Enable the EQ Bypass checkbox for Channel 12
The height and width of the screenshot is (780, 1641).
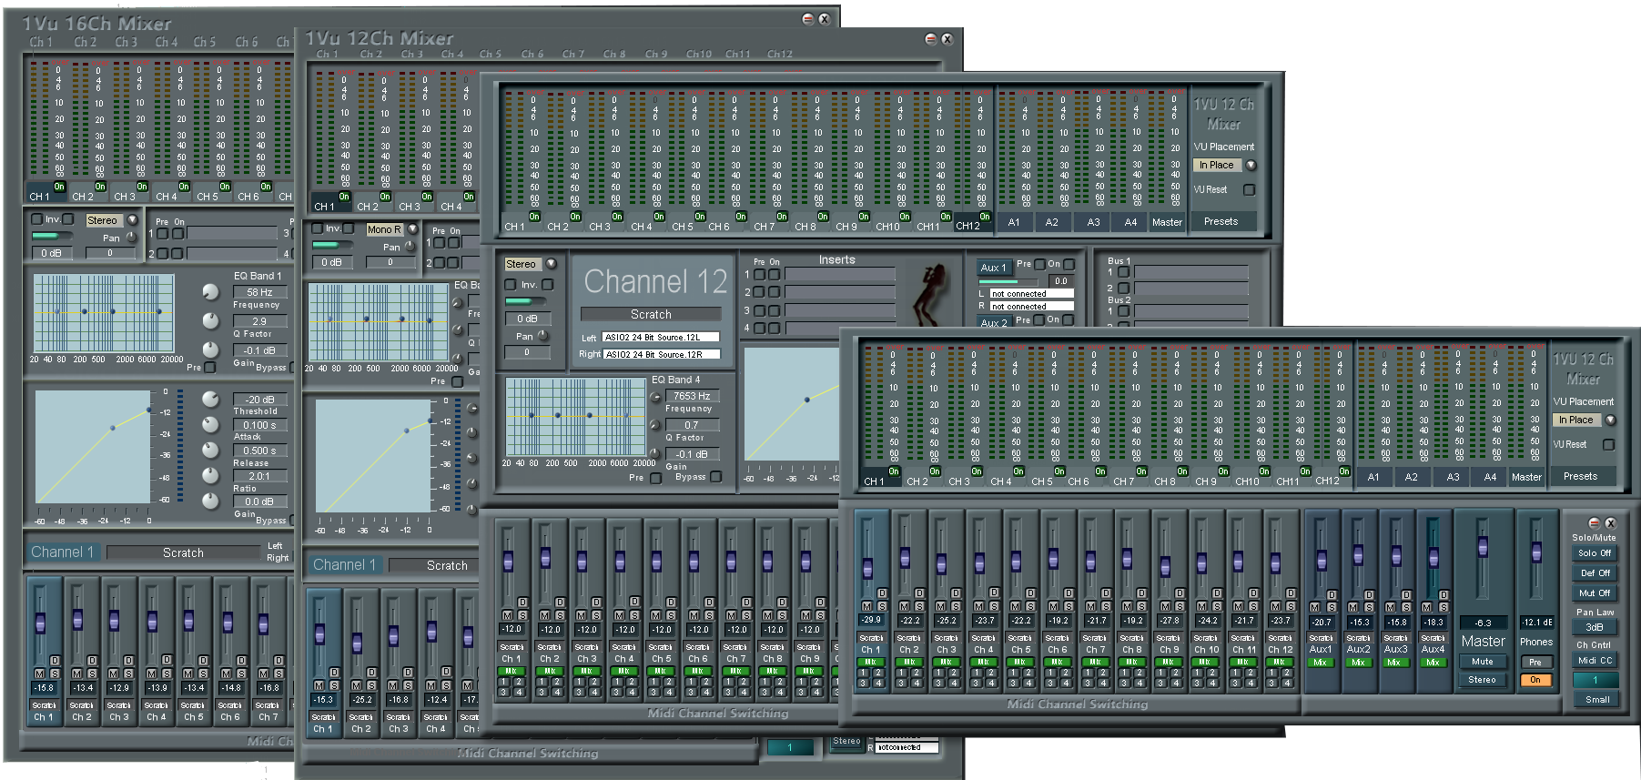pos(716,477)
